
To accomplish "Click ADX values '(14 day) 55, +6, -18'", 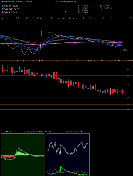I will 74,132.
